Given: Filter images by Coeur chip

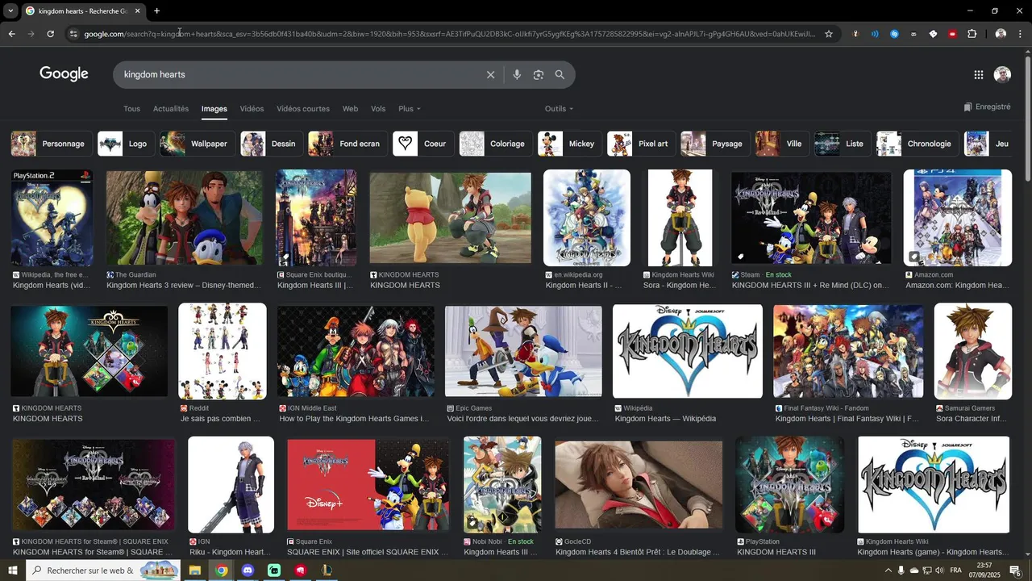Looking at the screenshot, I should pyautogui.click(x=422, y=144).
